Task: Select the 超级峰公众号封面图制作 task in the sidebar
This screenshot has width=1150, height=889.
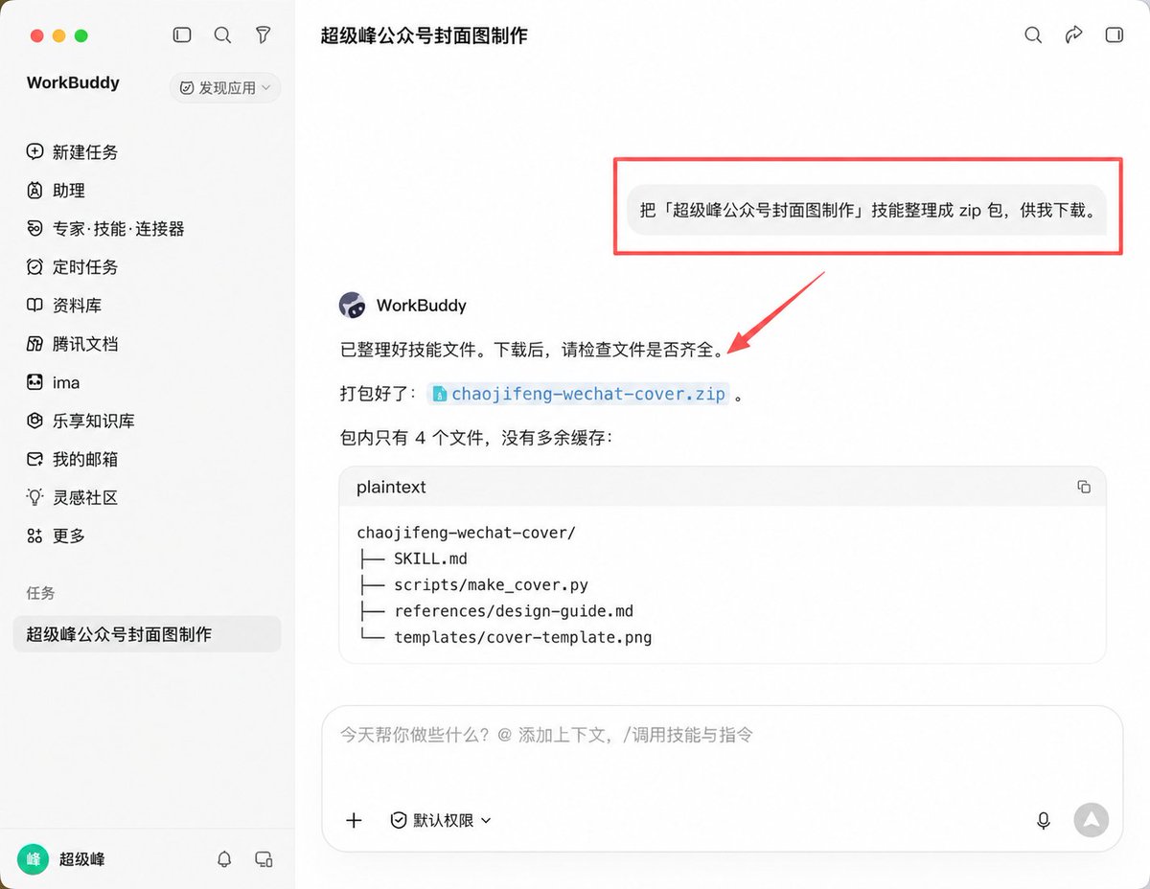Action: 147,634
